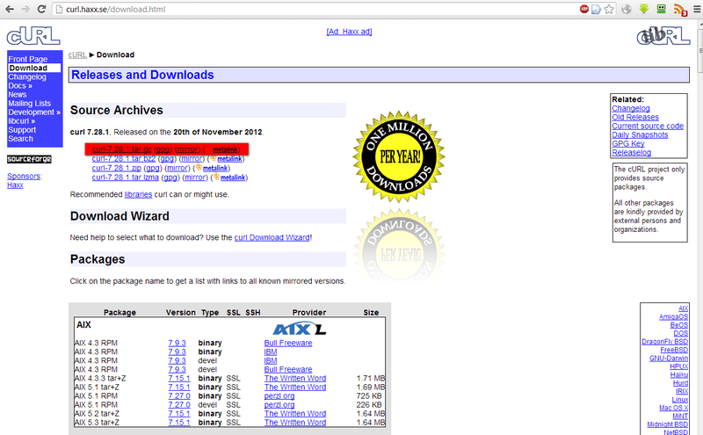Open the perzl.org provider link for AIX 5.1 RPM devel
The image size is (703, 435).
(x=279, y=405)
